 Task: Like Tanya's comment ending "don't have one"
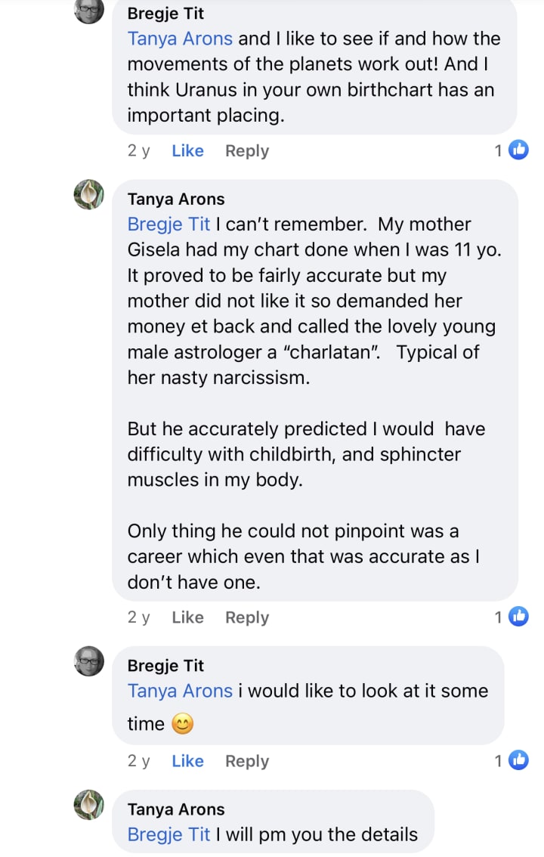pos(187,617)
